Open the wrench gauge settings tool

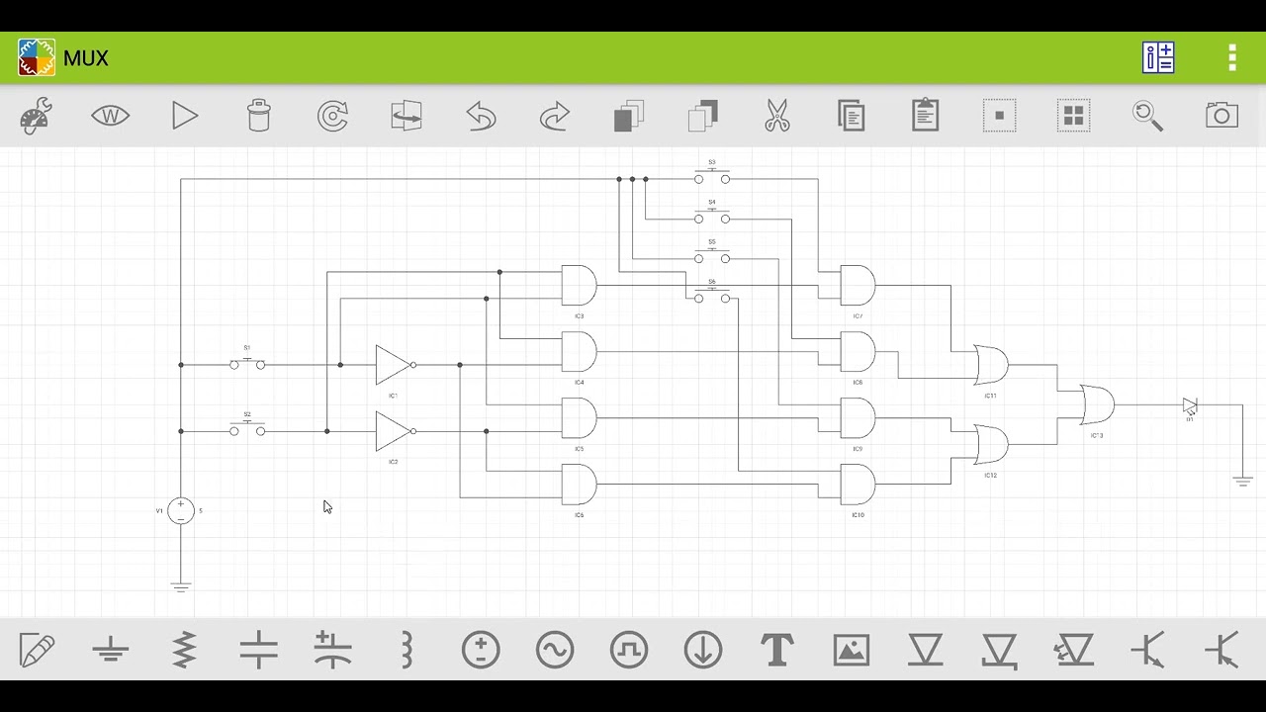[36, 116]
